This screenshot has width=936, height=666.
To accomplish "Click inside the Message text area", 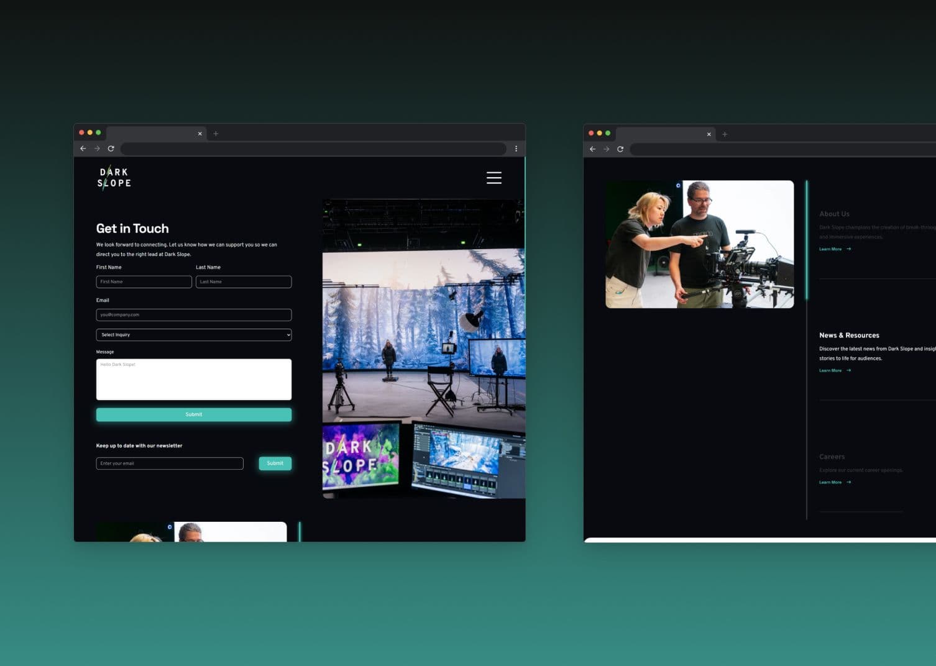I will point(193,380).
